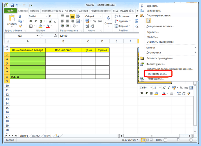Viewport: 201px width, 146px height.
Task: Click the formula bar containing Мясо
Action: click(98, 36)
